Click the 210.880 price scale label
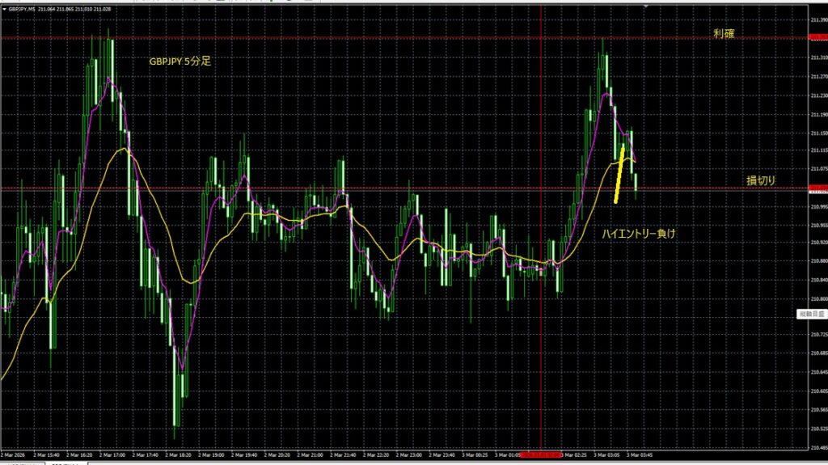 click(x=818, y=261)
